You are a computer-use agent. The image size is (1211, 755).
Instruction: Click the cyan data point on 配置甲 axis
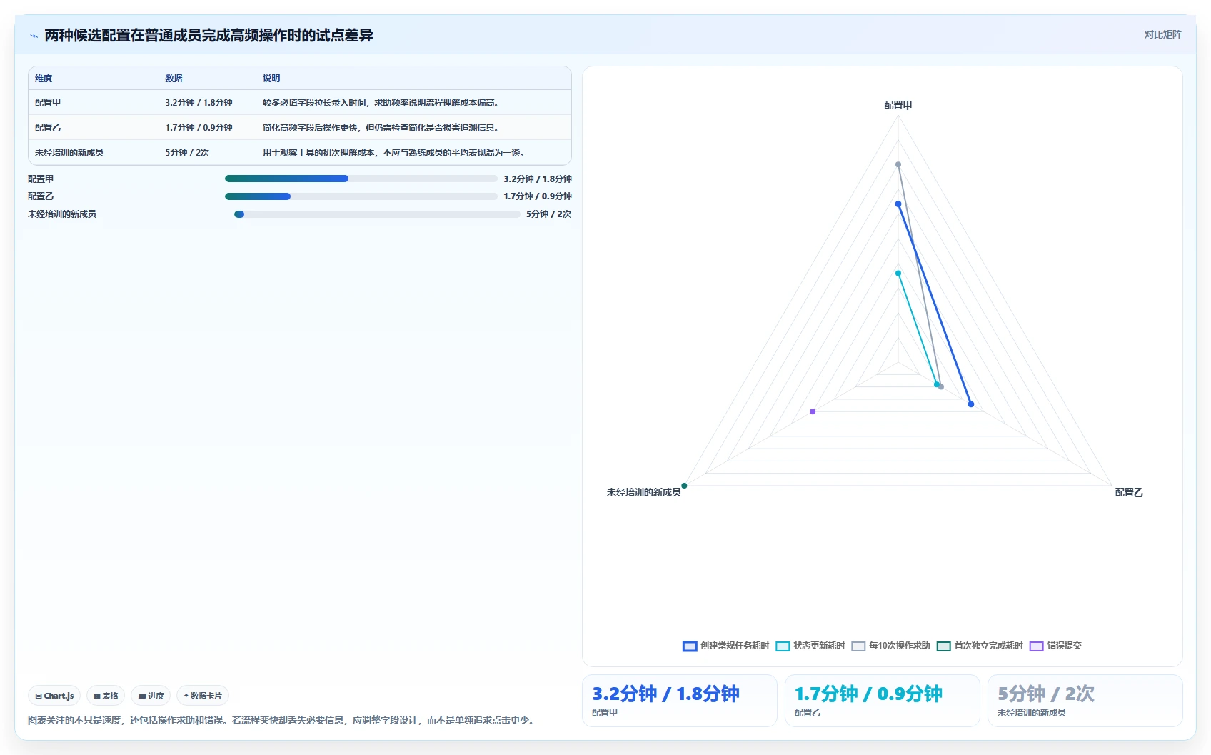pos(898,274)
